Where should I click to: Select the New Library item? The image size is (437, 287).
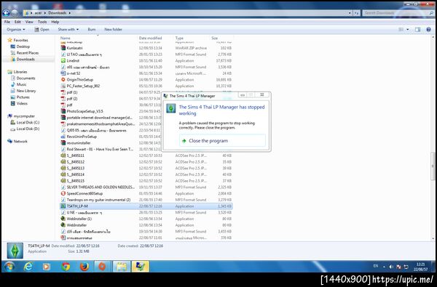(23, 91)
